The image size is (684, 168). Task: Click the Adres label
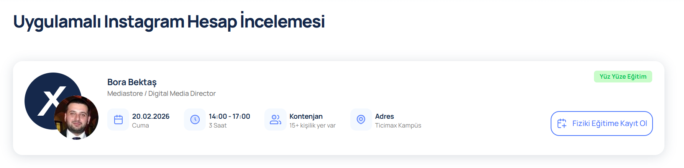(384, 116)
